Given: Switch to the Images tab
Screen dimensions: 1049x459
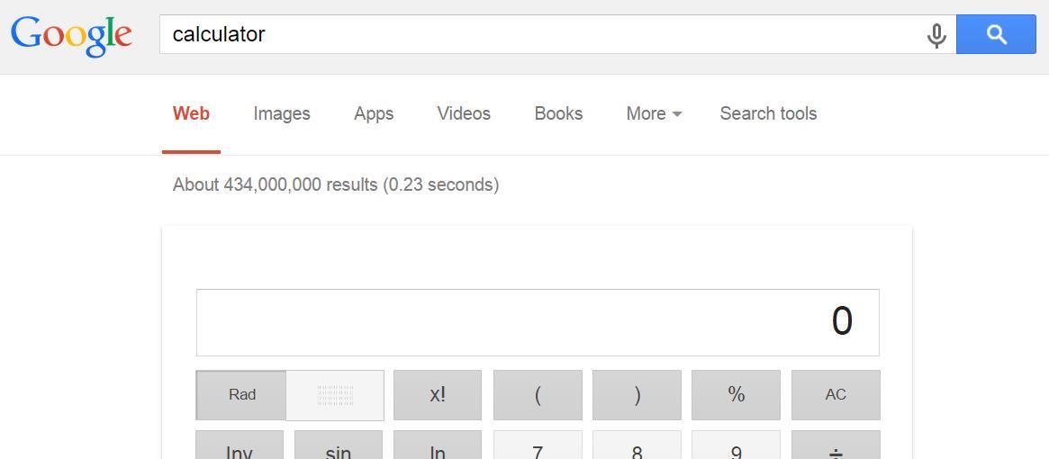Looking at the screenshot, I should [282, 113].
